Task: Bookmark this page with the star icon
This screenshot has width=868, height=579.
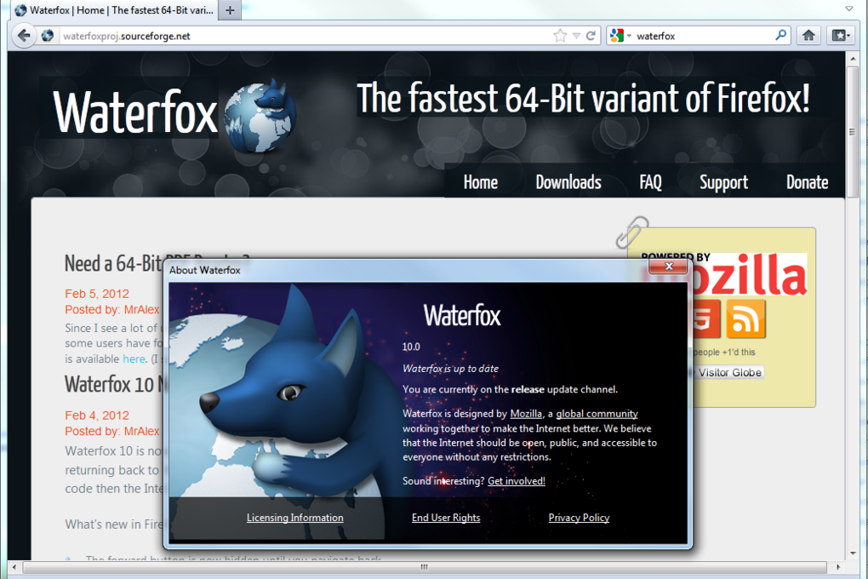Action: (x=560, y=36)
